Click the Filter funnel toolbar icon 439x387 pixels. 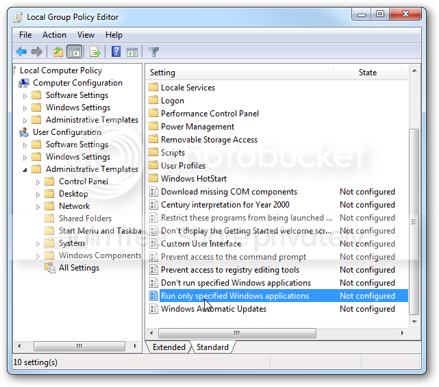153,52
